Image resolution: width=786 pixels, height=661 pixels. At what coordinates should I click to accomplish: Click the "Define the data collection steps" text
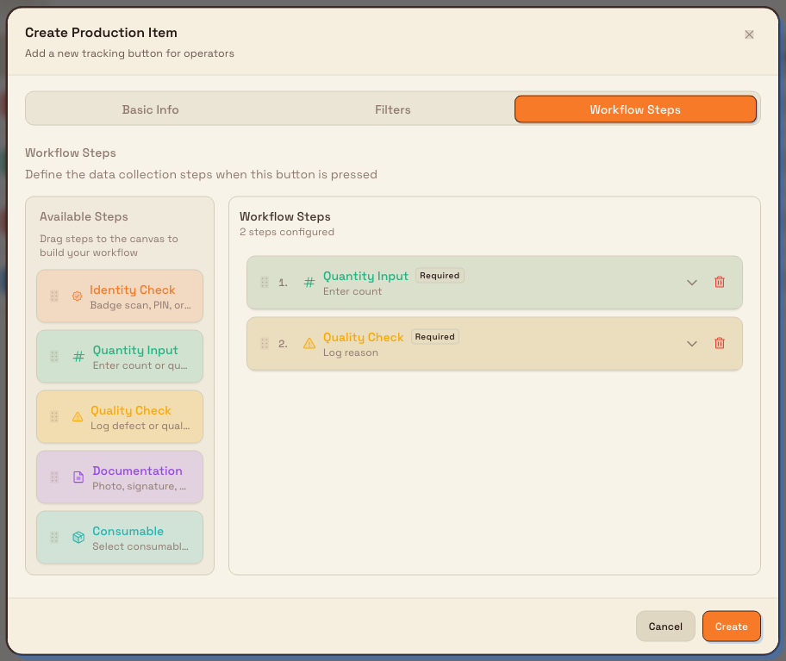[201, 174]
